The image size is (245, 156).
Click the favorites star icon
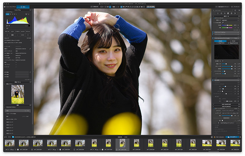point(235,10)
